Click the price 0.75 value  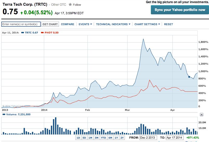pyautogui.click(x=10, y=12)
